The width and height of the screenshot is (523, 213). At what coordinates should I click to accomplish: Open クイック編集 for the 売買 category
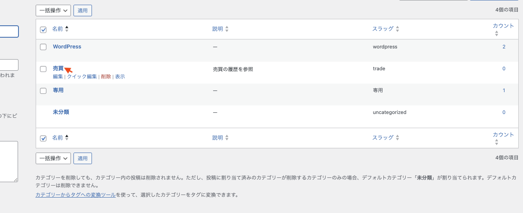coord(82,77)
